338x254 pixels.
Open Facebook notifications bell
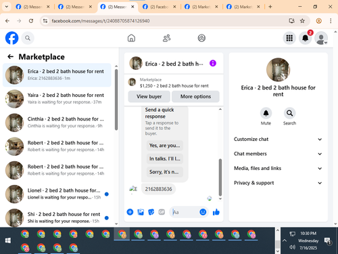click(306, 38)
